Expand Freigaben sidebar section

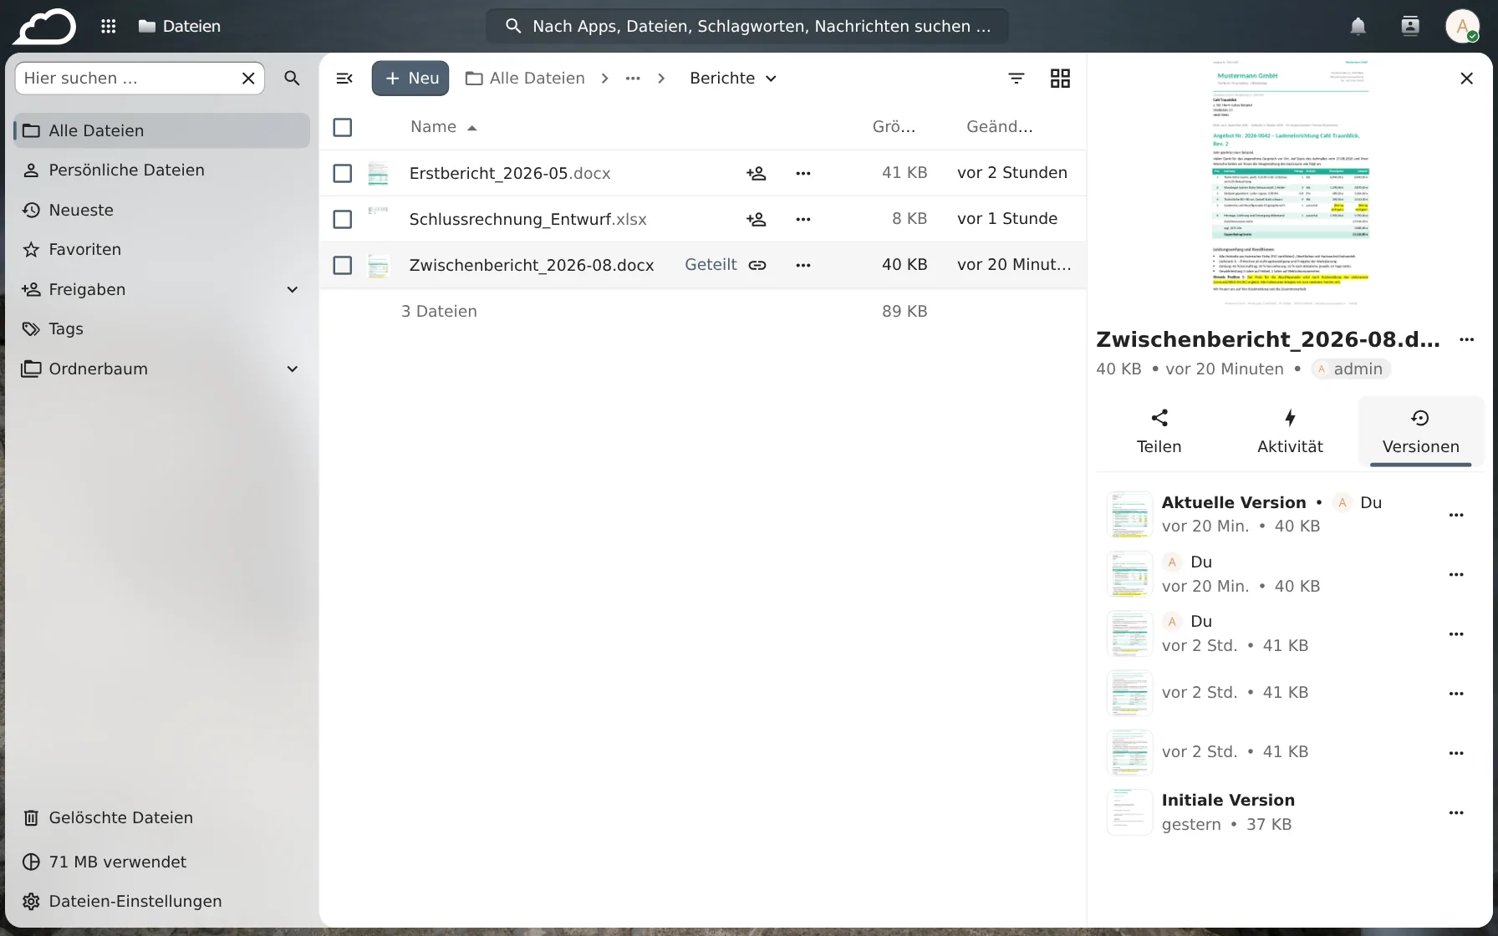coord(293,289)
